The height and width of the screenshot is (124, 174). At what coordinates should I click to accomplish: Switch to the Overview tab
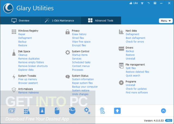[20, 21]
